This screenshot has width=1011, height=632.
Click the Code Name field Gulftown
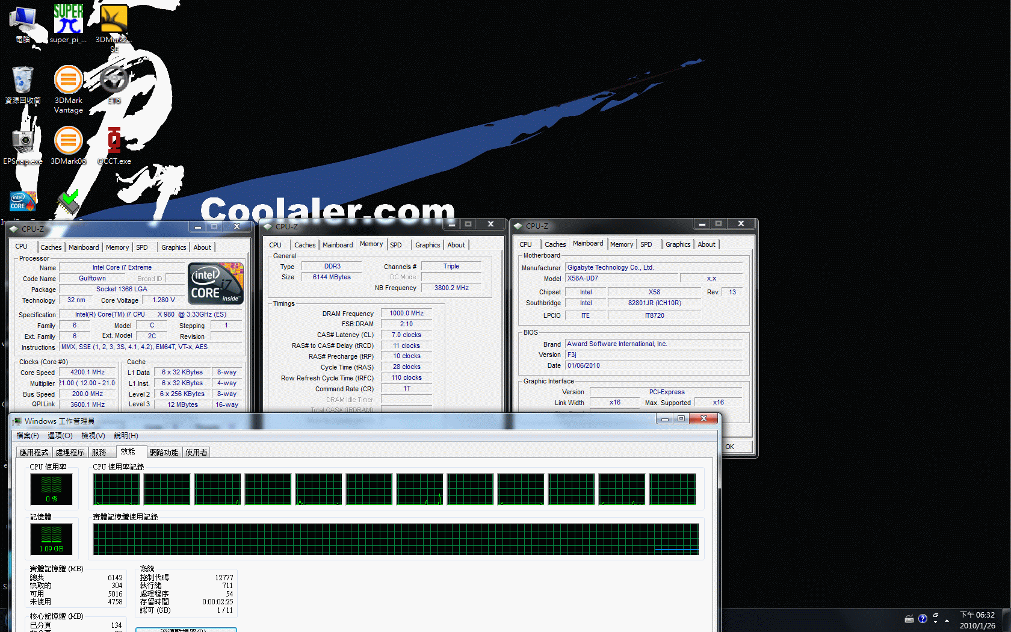tap(93, 279)
